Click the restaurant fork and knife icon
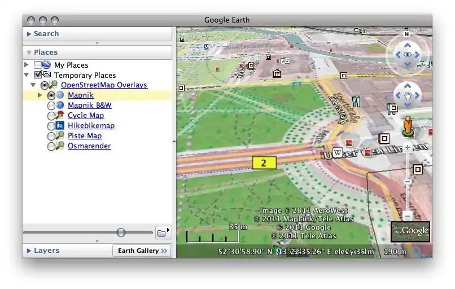Image resolution: width=455 pixels, height=289 pixels. pos(356,102)
